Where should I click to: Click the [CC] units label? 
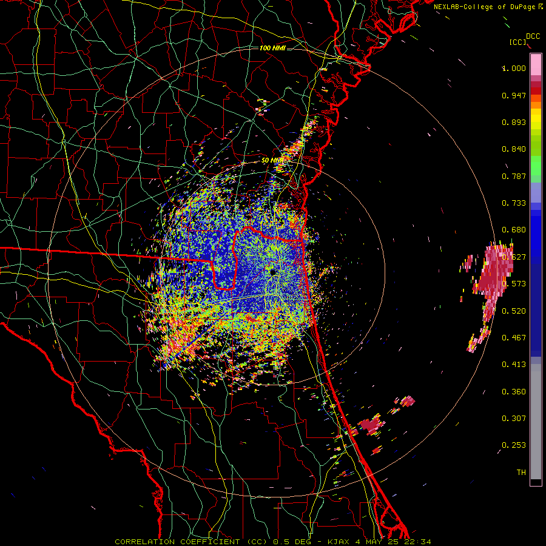518,42
